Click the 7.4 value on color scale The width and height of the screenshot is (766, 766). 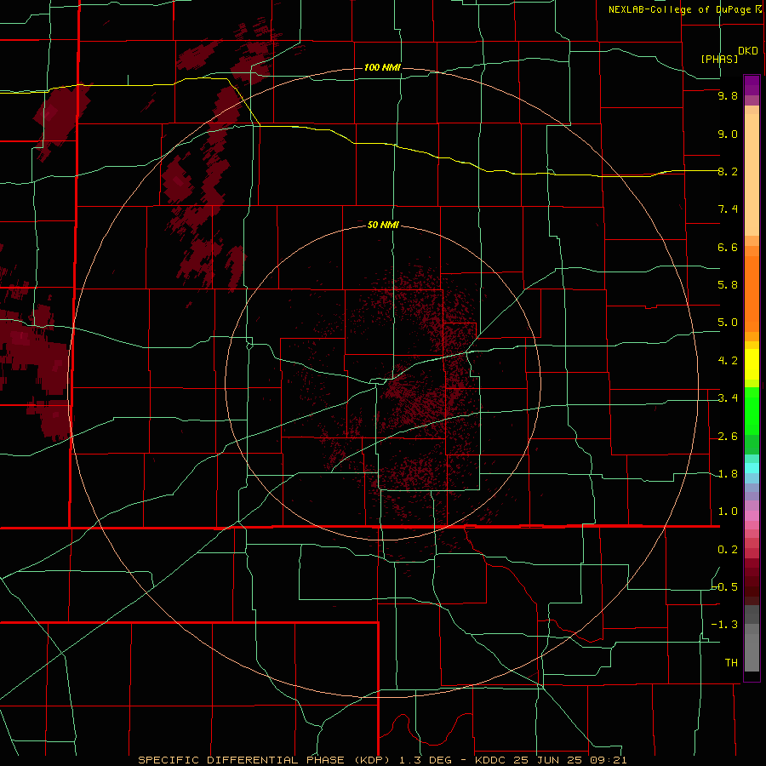point(728,209)
